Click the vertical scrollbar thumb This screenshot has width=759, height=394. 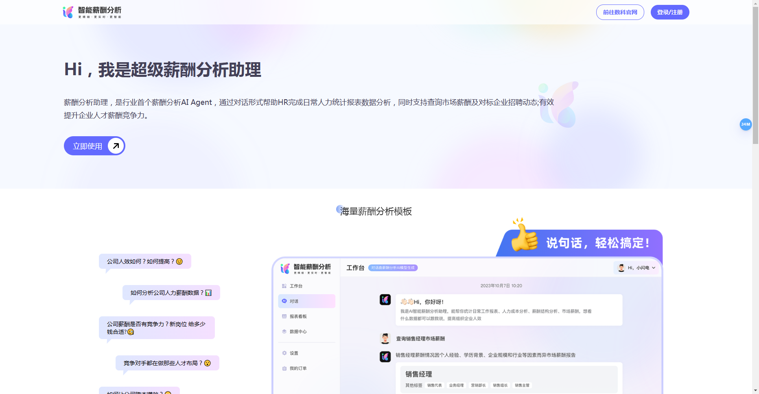(x=755, y=75)
